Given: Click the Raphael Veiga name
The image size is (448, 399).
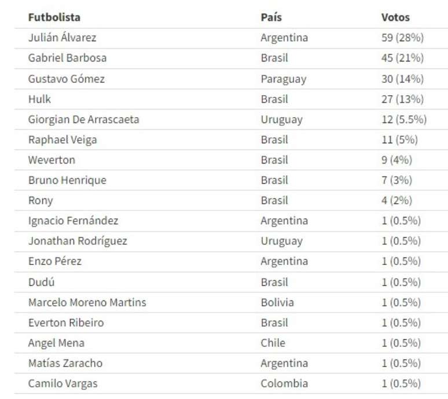Looking at the screenshot, I should (61, 140).
